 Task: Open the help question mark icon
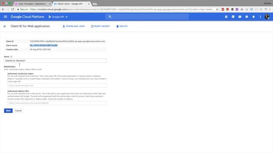click(x=247, y=17)
